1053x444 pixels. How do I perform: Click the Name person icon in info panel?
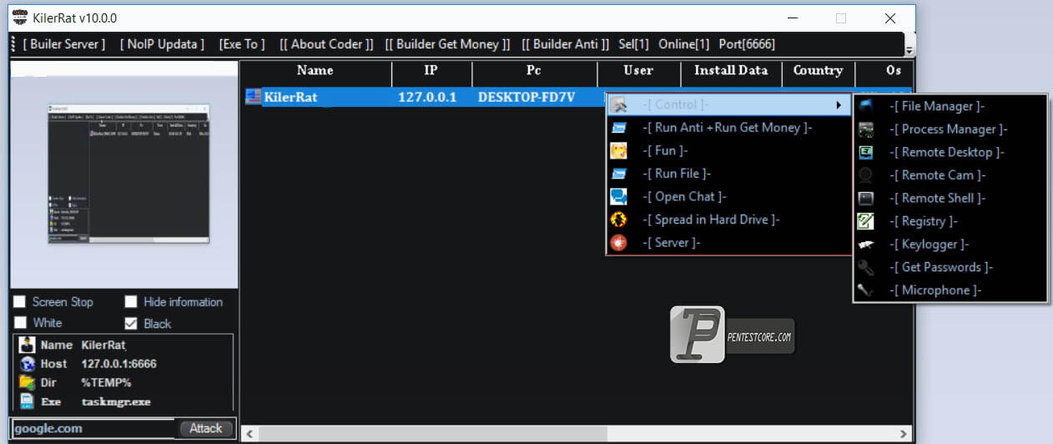pyautogui.click(x=27, y=345)
